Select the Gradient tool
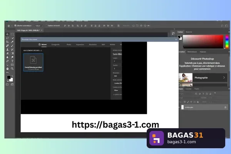Image resolution: width=231 pixels, height=154 pixels. 12,54
